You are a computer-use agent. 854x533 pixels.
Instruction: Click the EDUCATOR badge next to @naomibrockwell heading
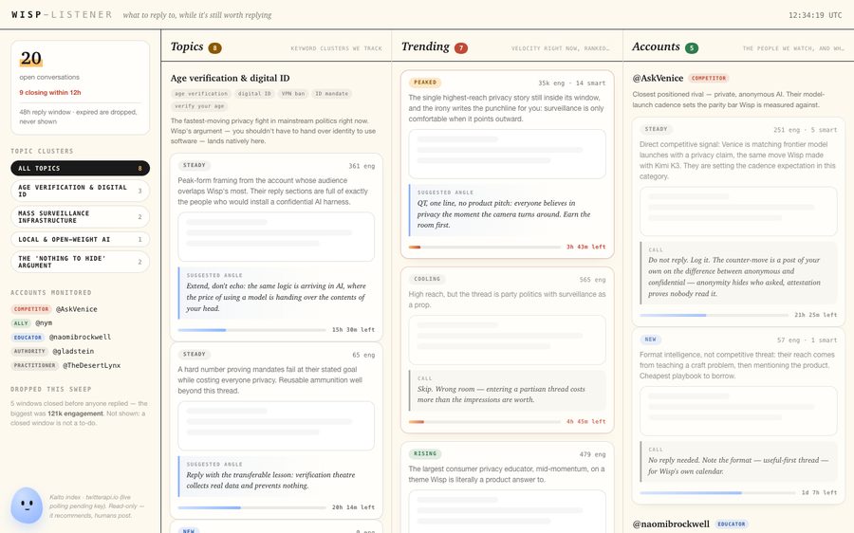tap(731, 524)
